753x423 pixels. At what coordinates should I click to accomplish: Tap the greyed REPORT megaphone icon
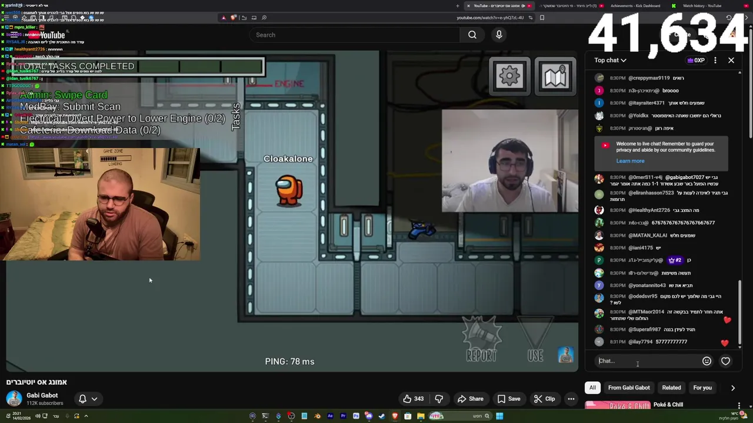coord(481,339)
